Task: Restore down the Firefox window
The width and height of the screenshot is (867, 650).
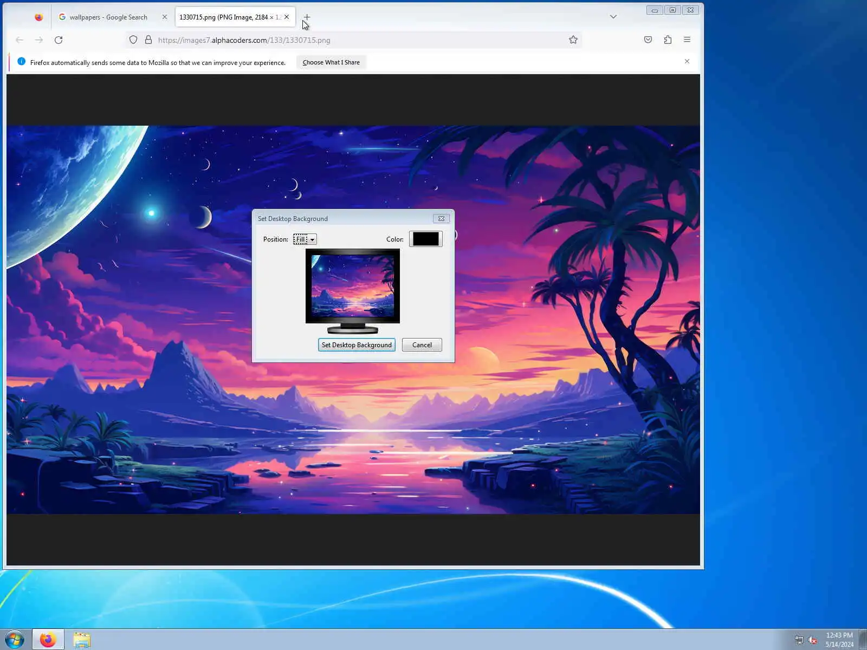Action: click(x=672, y=10)
